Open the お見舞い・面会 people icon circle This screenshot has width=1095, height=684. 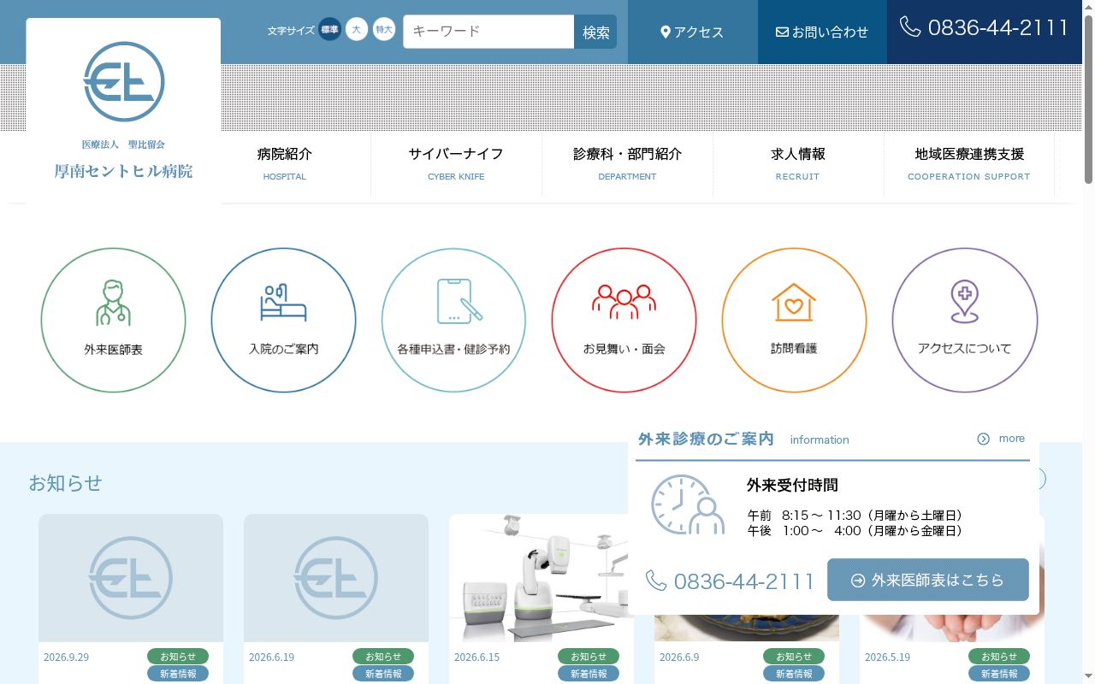click(624, 321)
